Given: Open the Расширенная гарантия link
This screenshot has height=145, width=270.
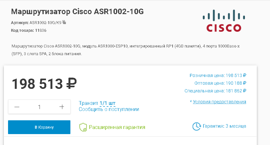Looking at the screenshot, I should click(117, 127).
